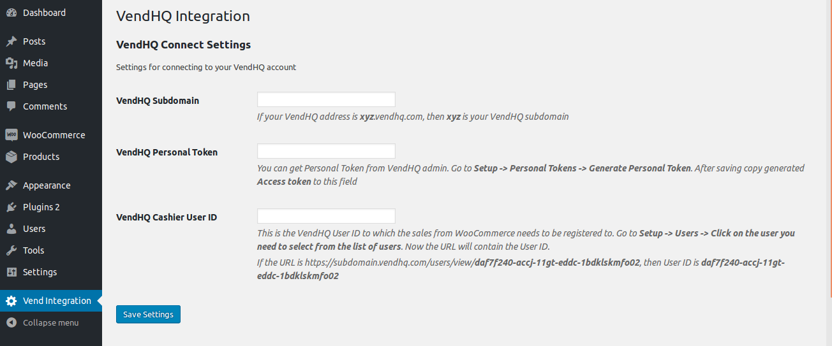The width and height of the screenshot is (832, 346).
Task: Click the Plugins plug icon
Action: pyautogui.click(x=11, y=207)
